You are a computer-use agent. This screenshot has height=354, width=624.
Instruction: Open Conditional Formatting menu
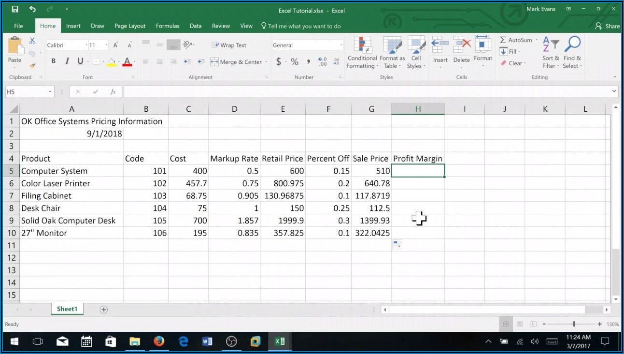362,53
